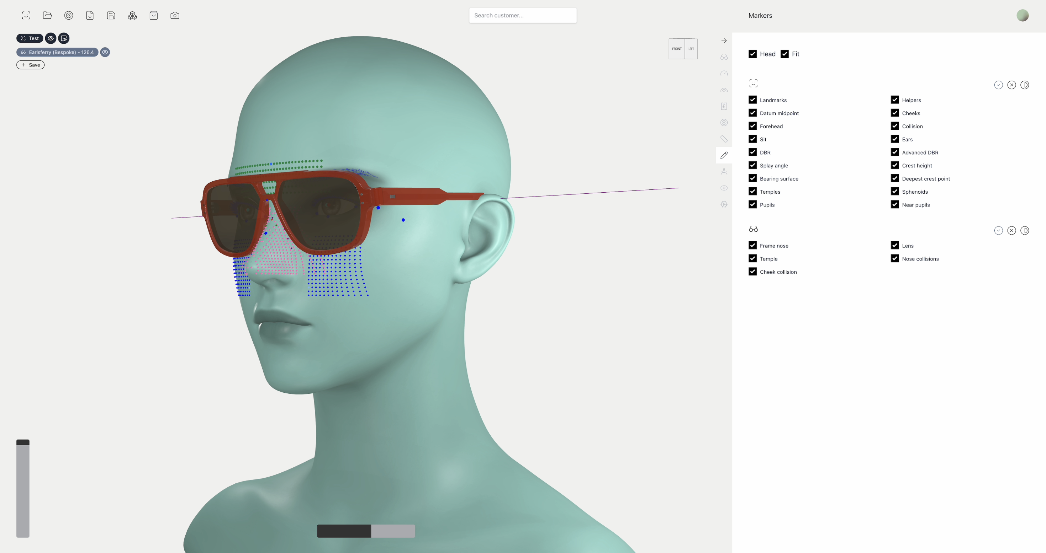This screenshot has width=1046, height=553.
Task: Save the project with the floppy disk icon
Action: pyautogui.click(x=111, y=15)
